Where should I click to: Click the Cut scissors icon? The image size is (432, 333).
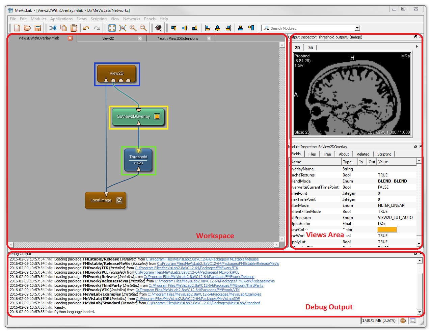53,28
